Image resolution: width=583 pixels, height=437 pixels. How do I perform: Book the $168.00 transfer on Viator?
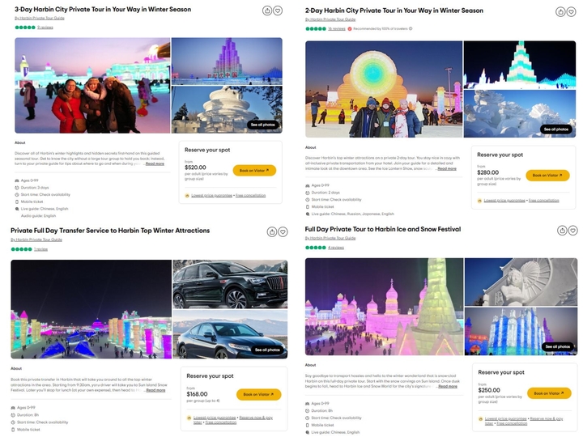click(258, 394)
